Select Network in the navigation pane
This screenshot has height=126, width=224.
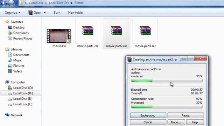(16, 115)
